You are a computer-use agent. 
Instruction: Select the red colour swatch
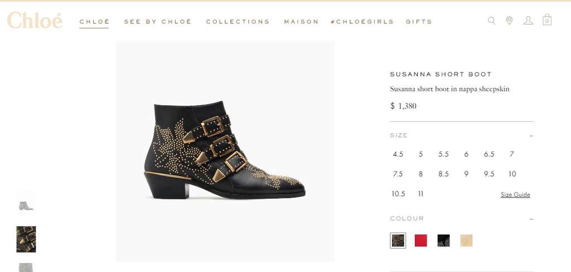421,240
